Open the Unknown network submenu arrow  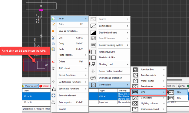point(164,109)
